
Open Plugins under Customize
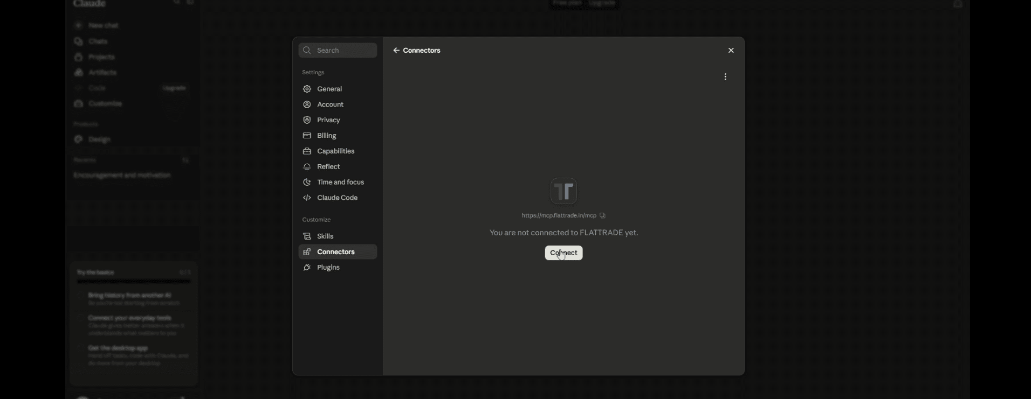(338, 268)
